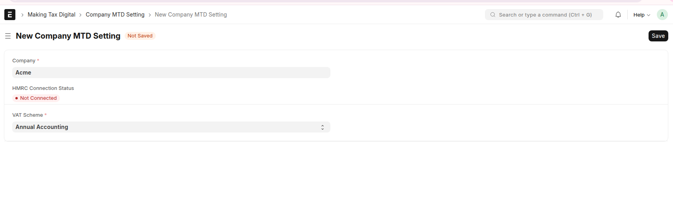Click the Not Saved status badge
This screenshot has width=673, height=211.
tap(140, 36)
